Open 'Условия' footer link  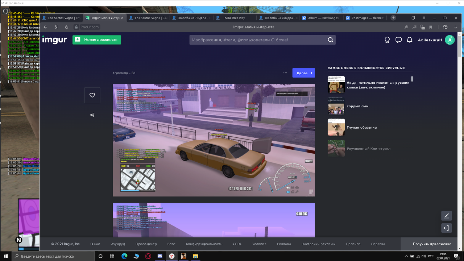pyautogui.click(x=259, y=244)
